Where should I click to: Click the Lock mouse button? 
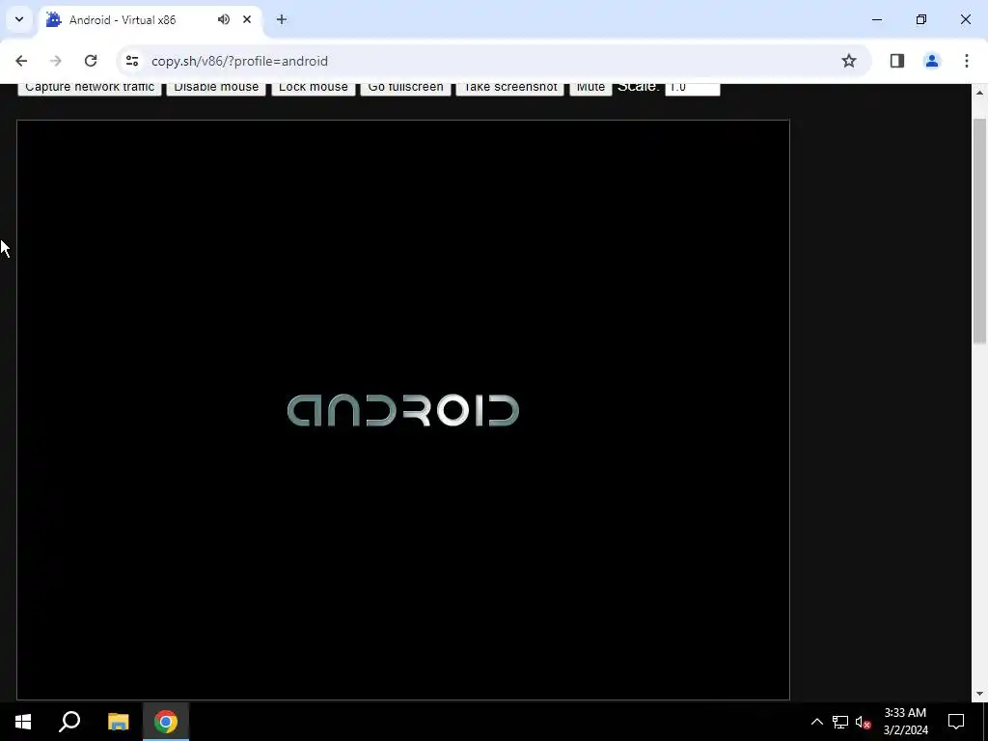314,88
